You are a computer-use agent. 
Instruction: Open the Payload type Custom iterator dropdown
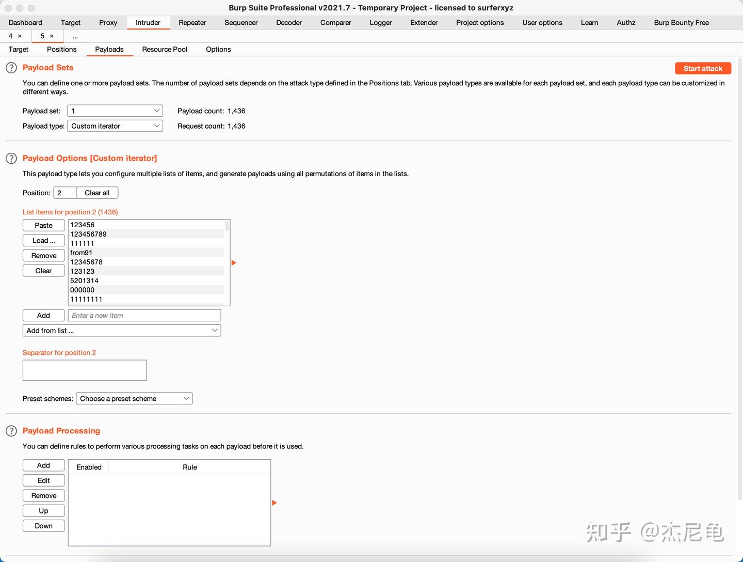click(x=115, y=126)
